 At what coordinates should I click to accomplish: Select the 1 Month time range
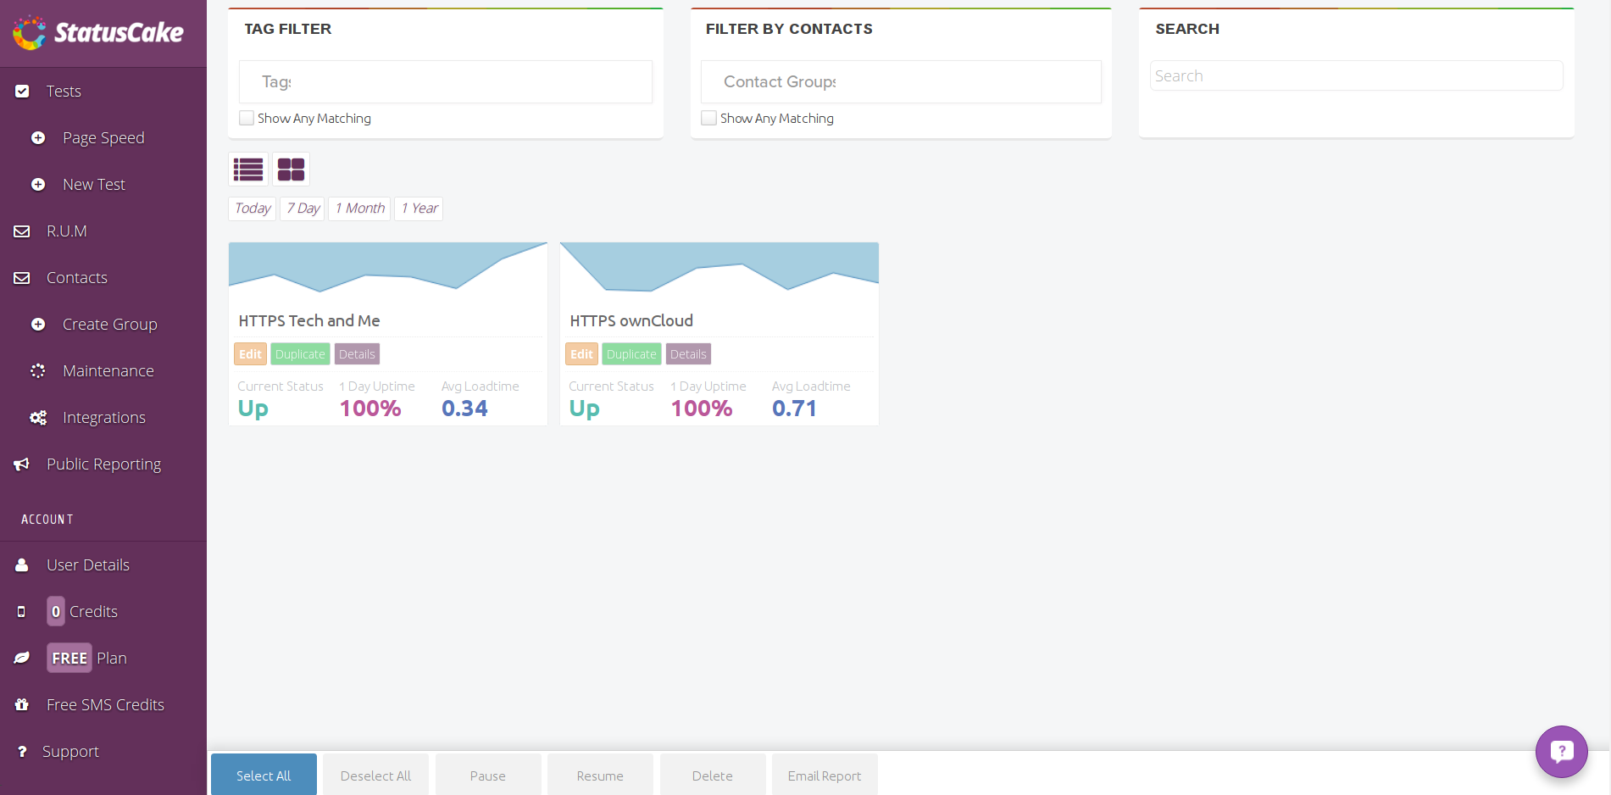pos(359,208)
